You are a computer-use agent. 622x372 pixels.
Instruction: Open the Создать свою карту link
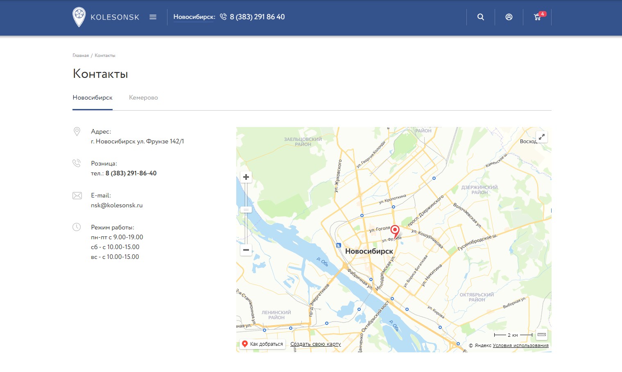click(315, 344)
